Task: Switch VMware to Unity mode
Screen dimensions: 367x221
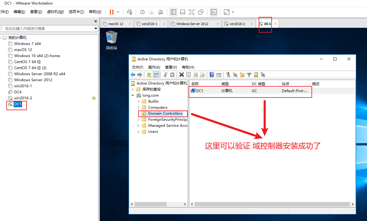Action: tap(201, 12)
